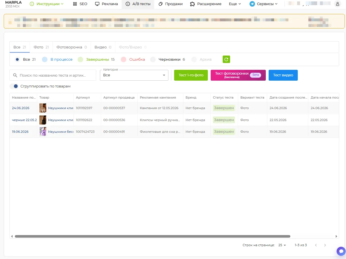
Task: Switch to the Фотоворонка tab
Action: pos(72,47)
